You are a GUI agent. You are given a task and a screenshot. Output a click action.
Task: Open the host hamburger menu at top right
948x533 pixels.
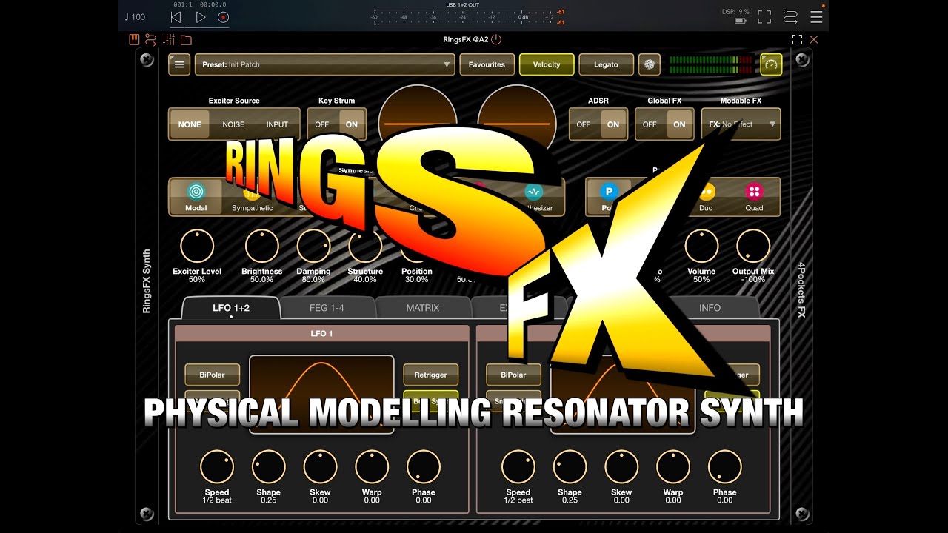click(x=816, y=17)
